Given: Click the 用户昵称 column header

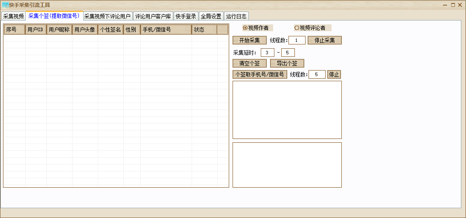Looking at the screenshot, I should click(59, 29).
